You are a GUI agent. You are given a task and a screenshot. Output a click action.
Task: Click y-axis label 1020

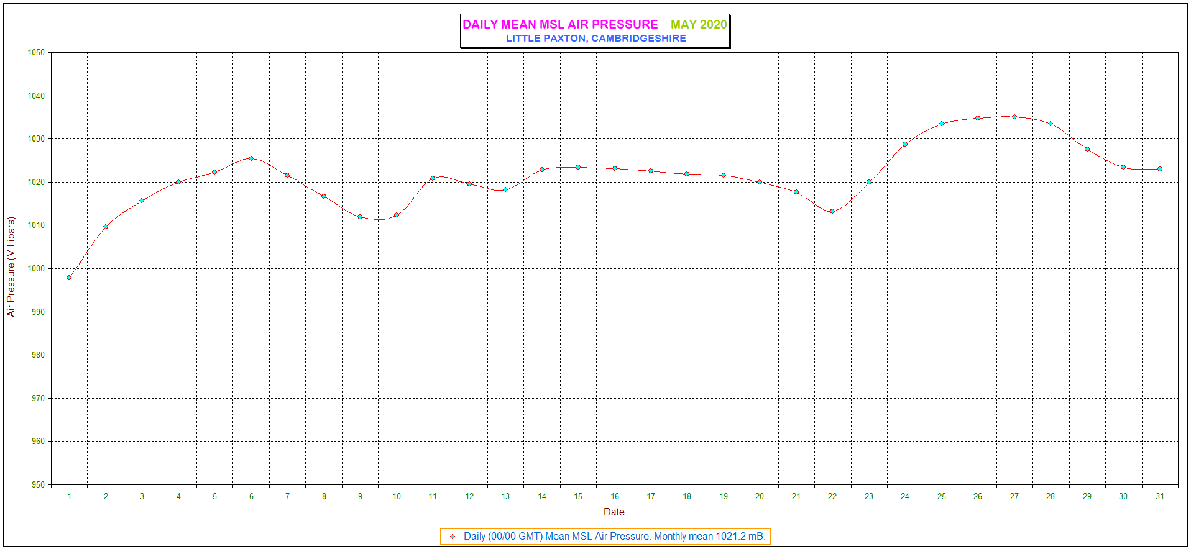[x=36, y=183]
